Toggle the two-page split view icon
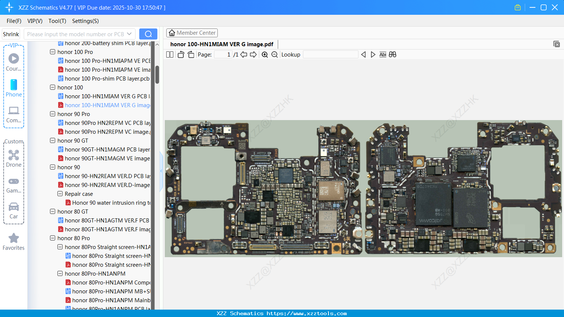 click(x=170, y=55)
